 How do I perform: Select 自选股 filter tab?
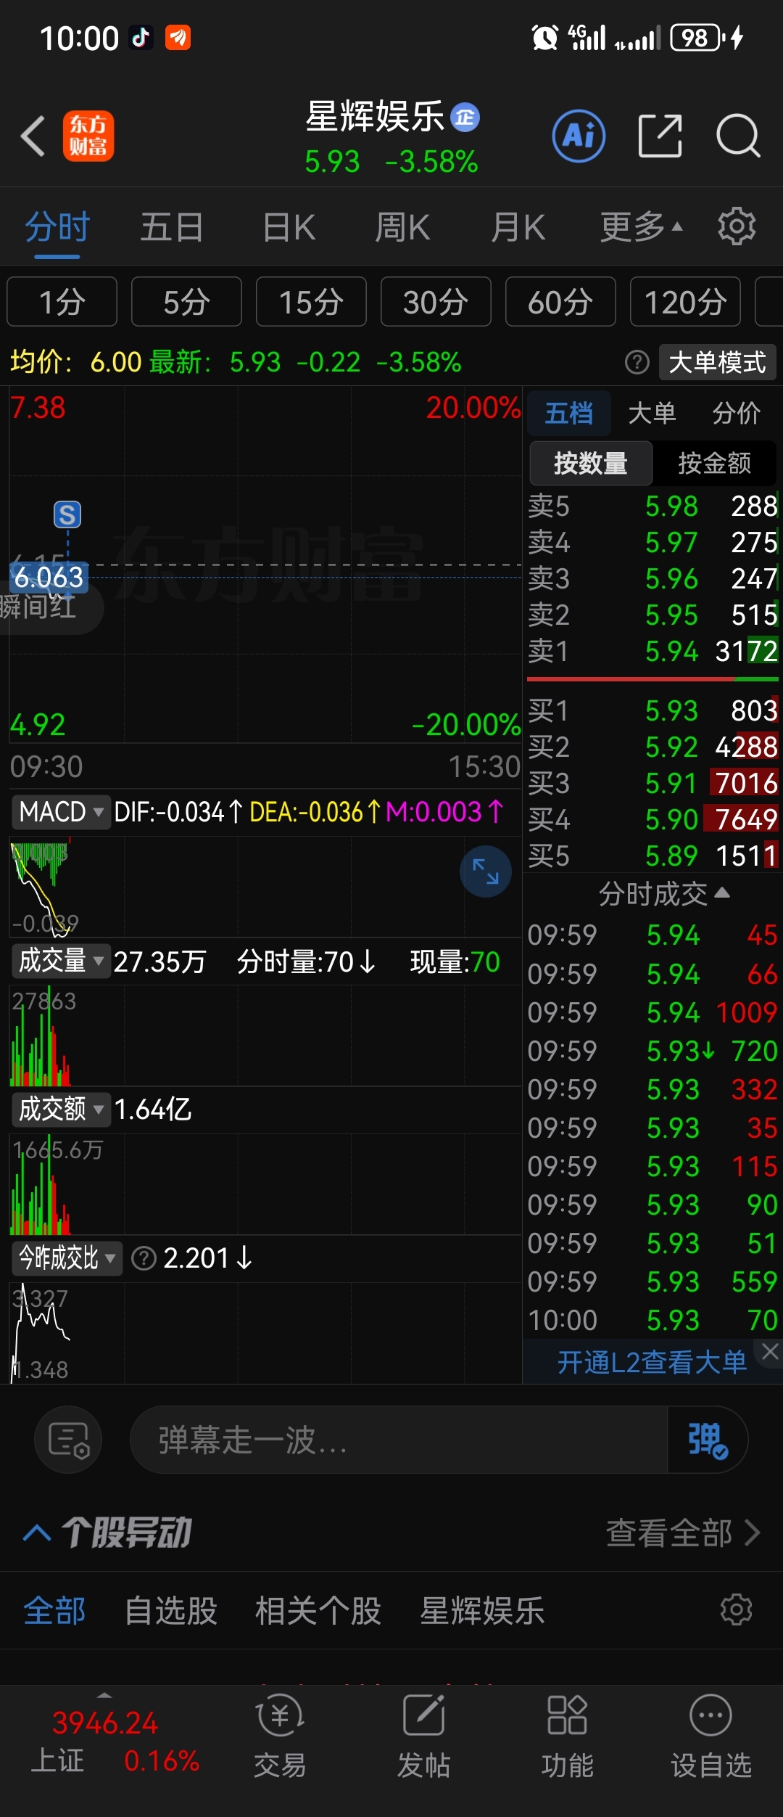pyautogui.click(x=171, y=1610)
